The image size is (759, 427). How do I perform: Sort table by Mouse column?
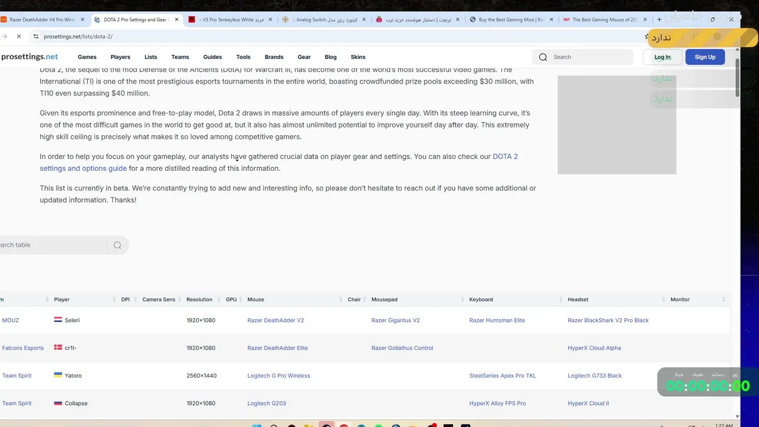(x=256, y=299)
